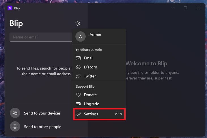This screenshot has height=138, width=207.
Task: Choose Discord from the Feedback & Help section
Action: pyautogui.click(x=90, y=67)
